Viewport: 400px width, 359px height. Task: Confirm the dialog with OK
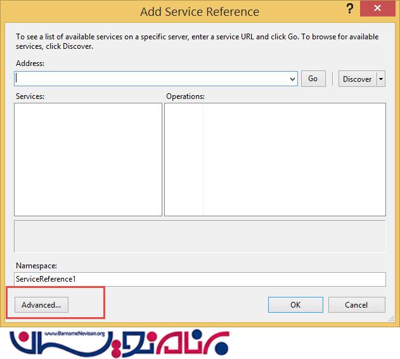(295, 304)
